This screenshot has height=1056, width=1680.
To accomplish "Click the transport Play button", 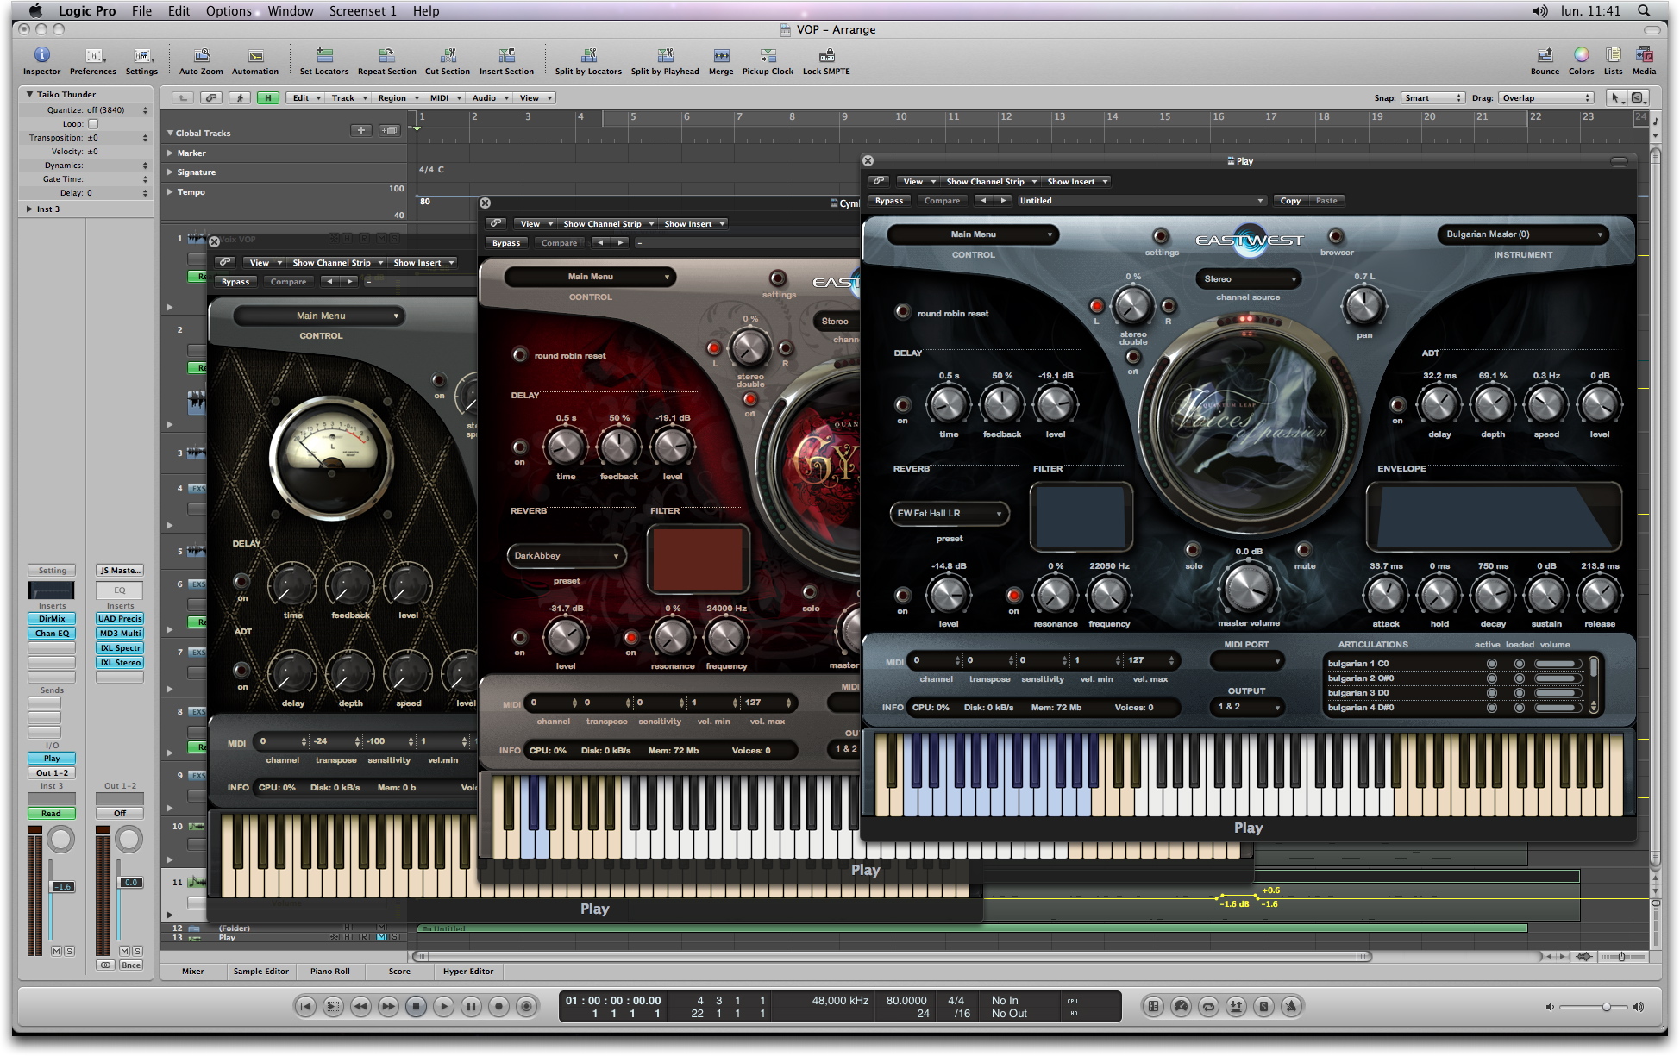I will 443,1006.
